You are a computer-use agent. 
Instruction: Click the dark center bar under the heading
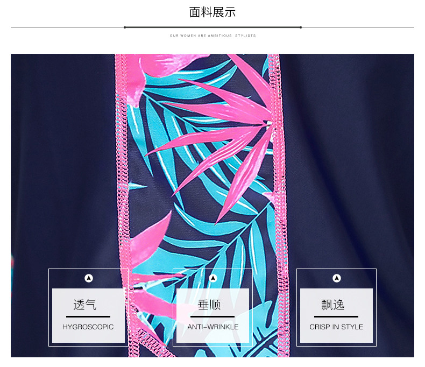(x=212, y=27)
